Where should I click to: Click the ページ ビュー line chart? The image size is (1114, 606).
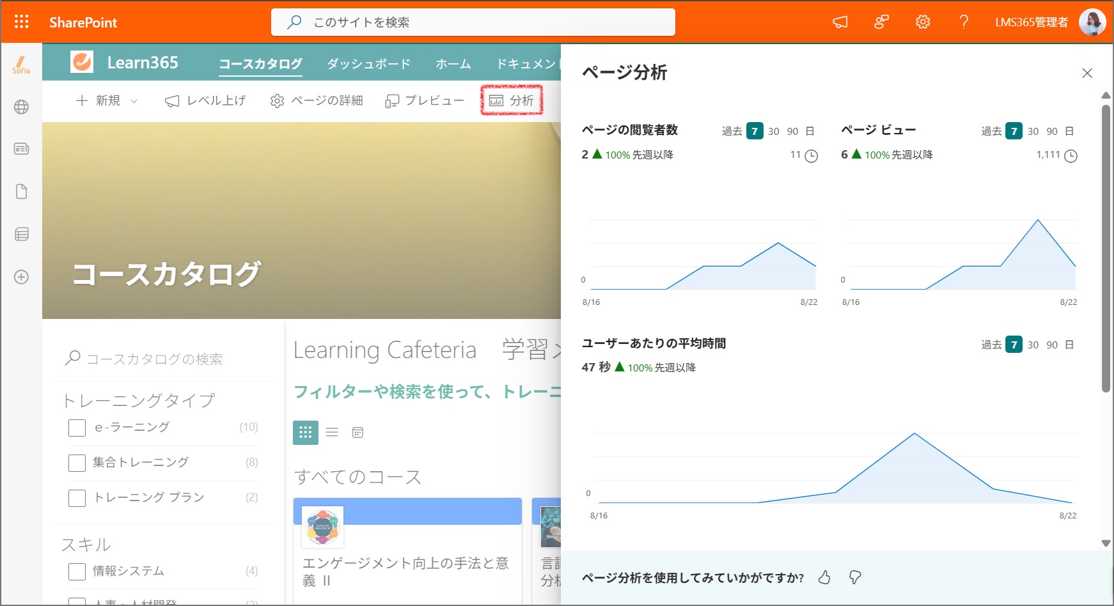pos(962,254)
